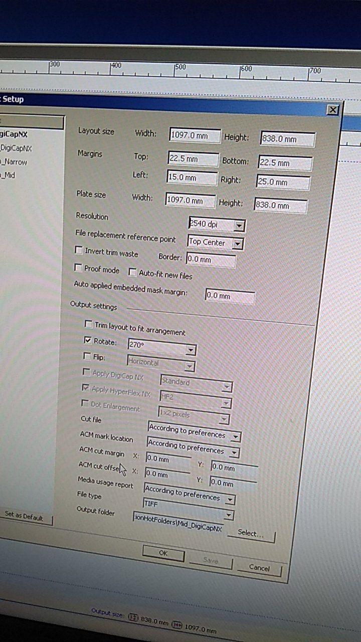The image size is (361, 642).
Task: Click the ACM cut margin X field
Action: 168,458
